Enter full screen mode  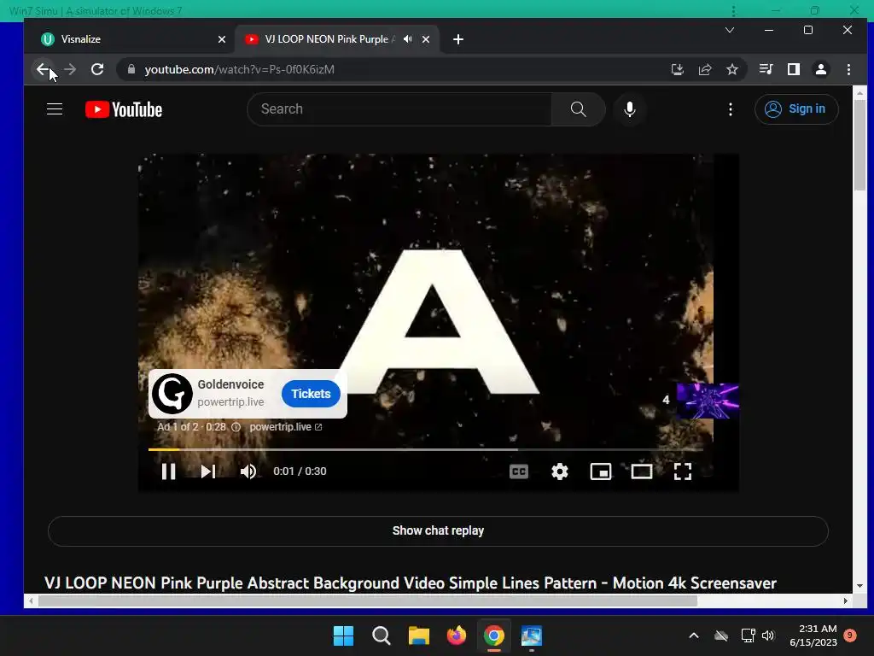pos(683,471)
